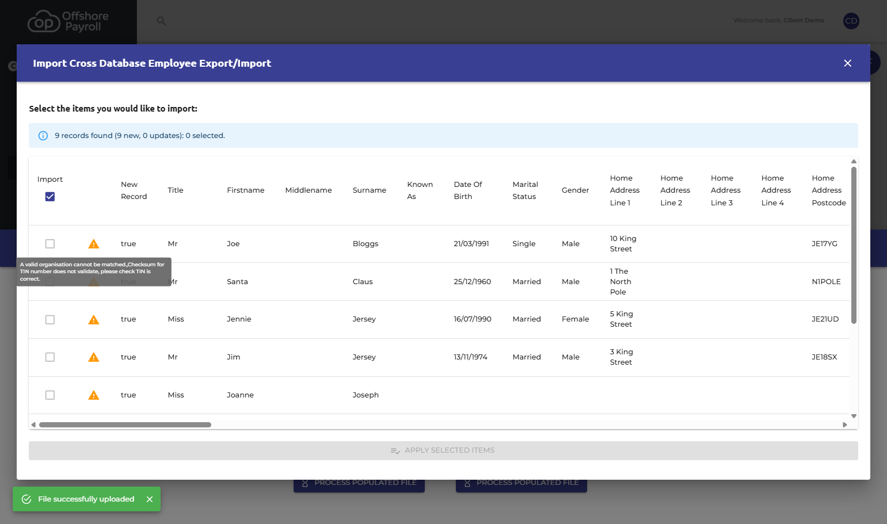This screenshot has width=887, height=524.
Task: Click the Title column header
Action: [176, 190]
